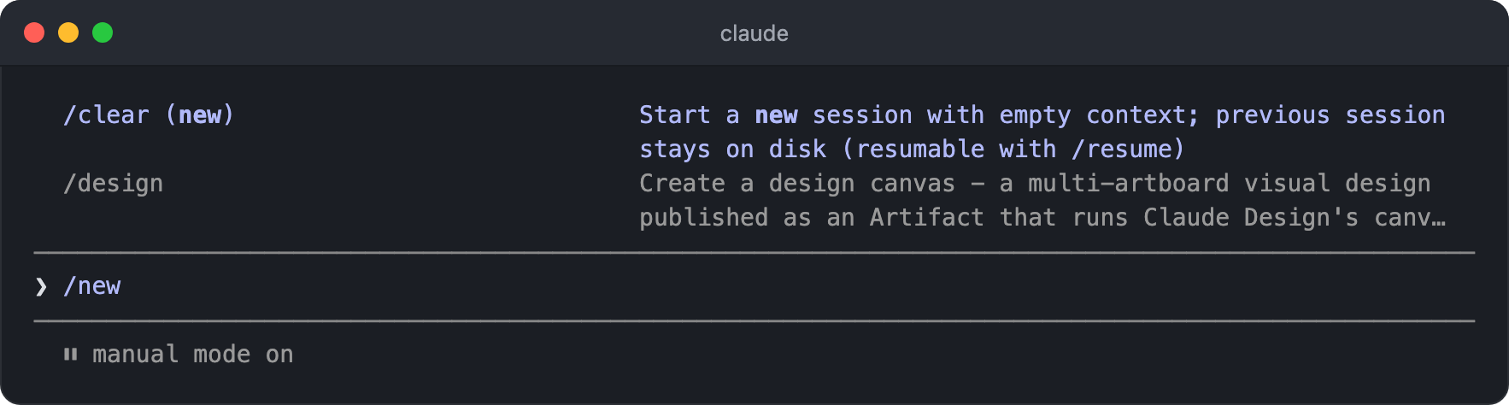Click the "stays on disk" description text

pos(733,150)
